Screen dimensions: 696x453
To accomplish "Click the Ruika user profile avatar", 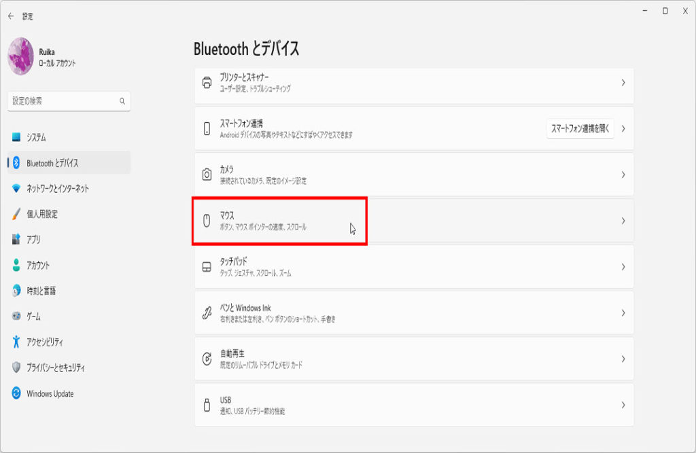I will (20, 56).
